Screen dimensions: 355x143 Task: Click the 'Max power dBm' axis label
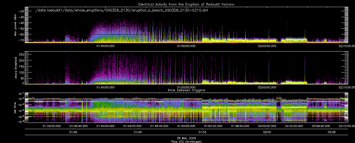pyautogui.click(x=16, y=26)
